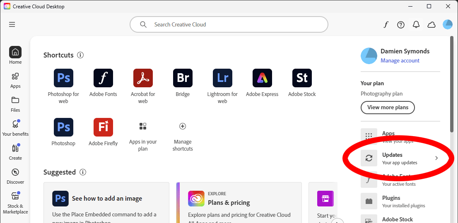This screenshot has width=458, height=223.
Task: Expand the Updates chevron arrow
Action: [x=436, y=158]
